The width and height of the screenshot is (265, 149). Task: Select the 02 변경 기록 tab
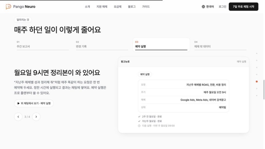[x=102, y=45]
